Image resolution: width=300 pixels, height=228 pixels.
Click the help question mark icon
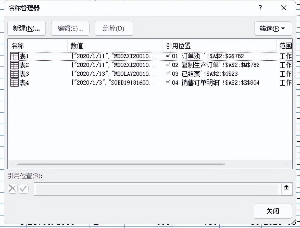[260, 8]
